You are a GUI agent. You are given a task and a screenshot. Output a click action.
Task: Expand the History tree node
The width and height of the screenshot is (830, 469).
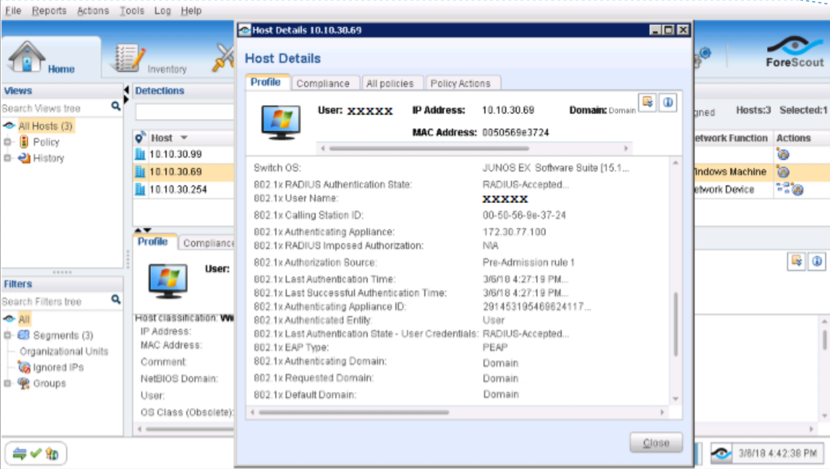(x=7, y=158)
